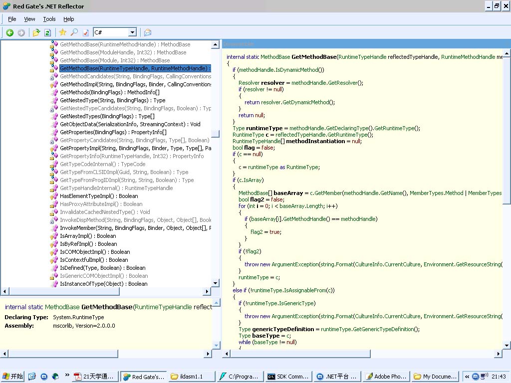This screenshot has height=383, width=511.
Task: Switch to SDK Command taskbar window
Action: (288, 377)
